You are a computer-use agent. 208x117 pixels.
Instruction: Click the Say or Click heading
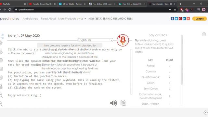pos(158,35)
